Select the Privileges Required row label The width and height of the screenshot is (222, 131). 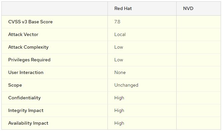(29, 60)
